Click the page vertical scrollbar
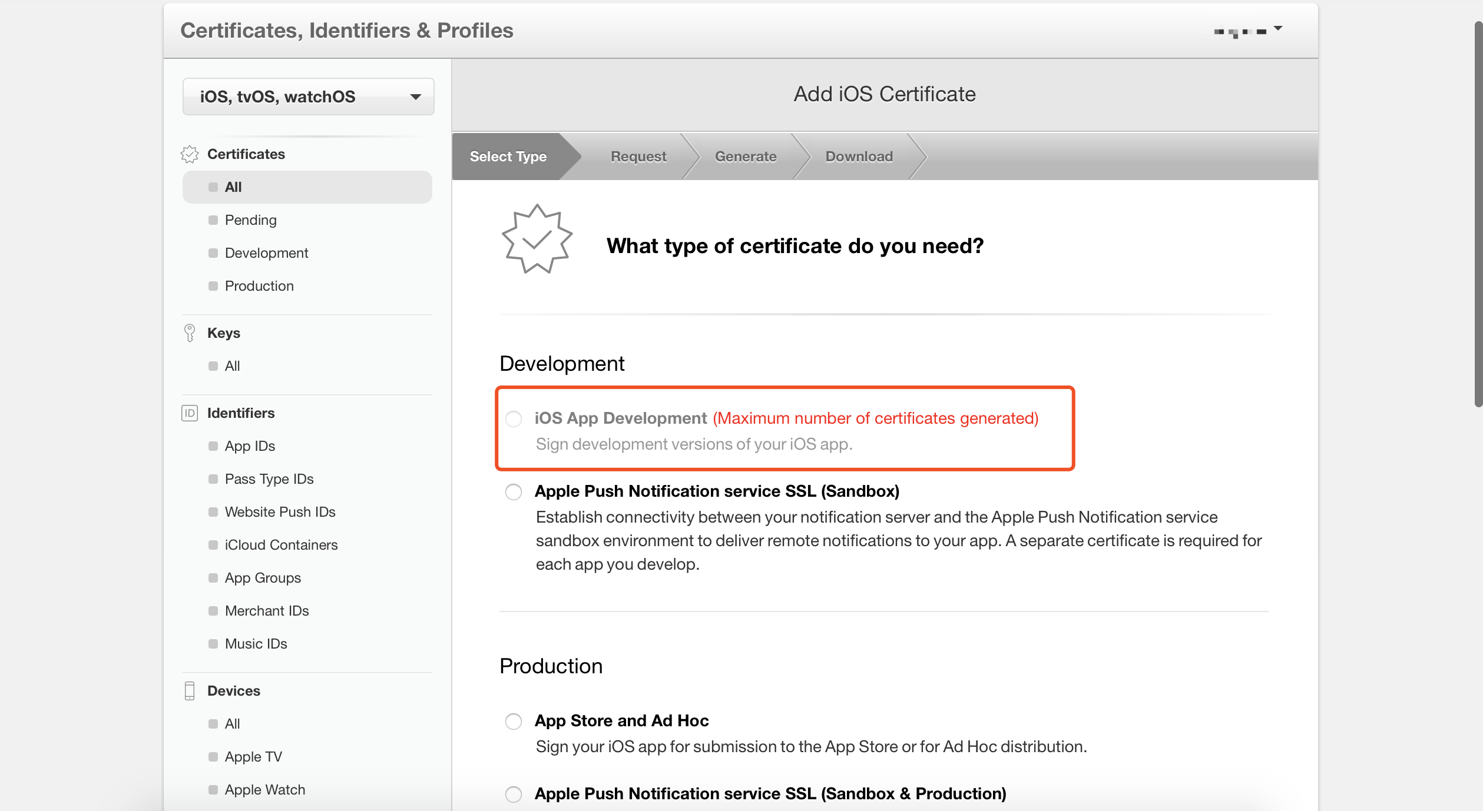The image size is (1483, 811). tap(1477, 212)
